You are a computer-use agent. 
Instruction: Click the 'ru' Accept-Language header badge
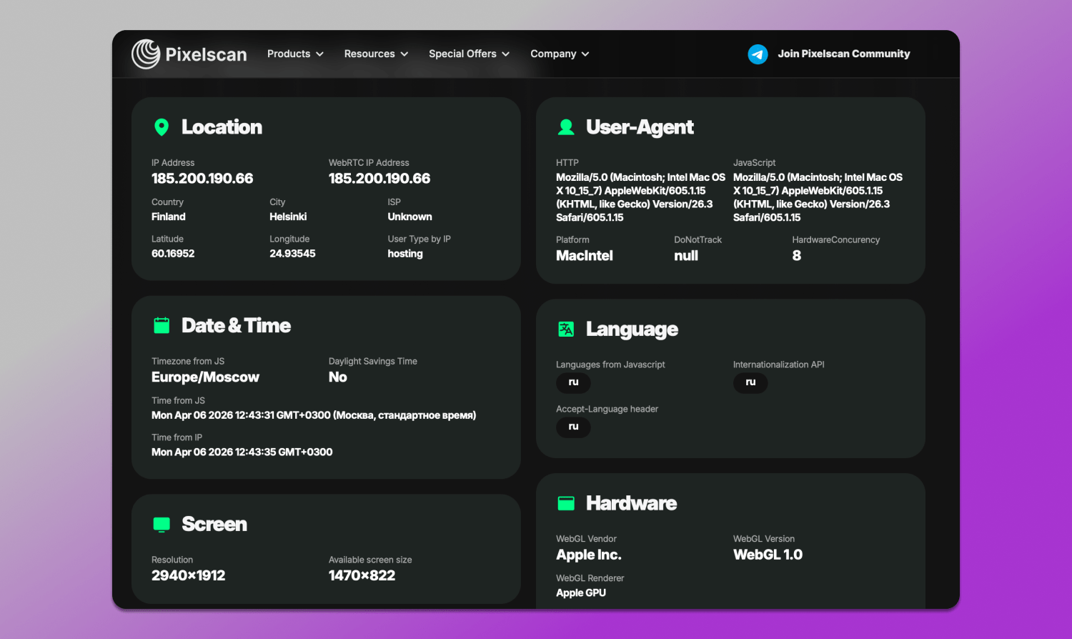pyautogui.click(x=573, y=427)
